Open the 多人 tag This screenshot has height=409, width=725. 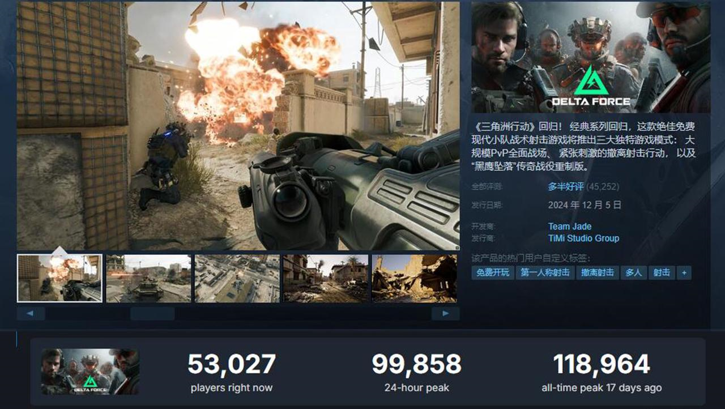point(634,272)
